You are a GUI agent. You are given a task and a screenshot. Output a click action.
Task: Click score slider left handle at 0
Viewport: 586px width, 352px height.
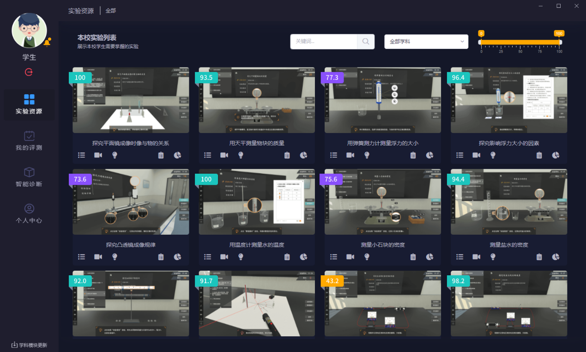[481, 42]
